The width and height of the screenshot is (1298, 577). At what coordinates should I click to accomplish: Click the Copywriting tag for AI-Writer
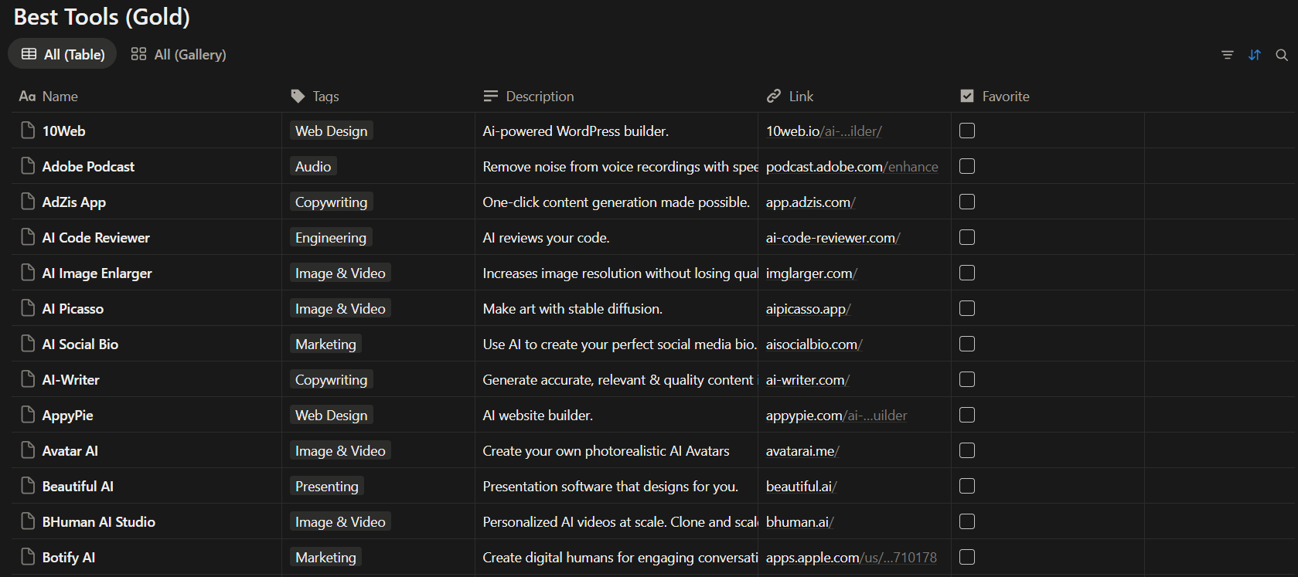click(x=332, y=379)
